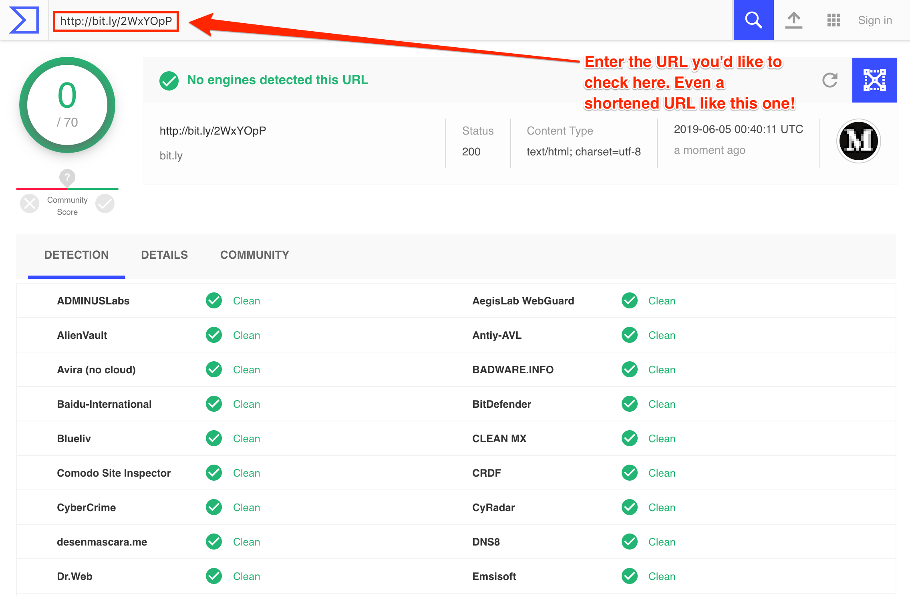
Task: Click the Emsisoft clean check icon
Action: (630, 576)
